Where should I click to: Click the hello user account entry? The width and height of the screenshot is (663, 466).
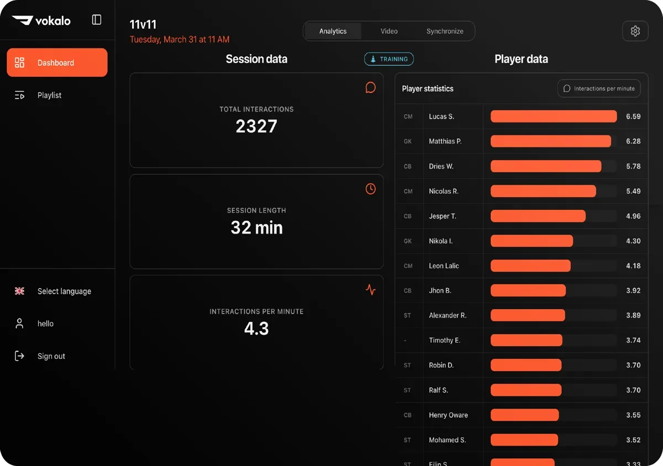pyautogui.click(x=57, y=324)
